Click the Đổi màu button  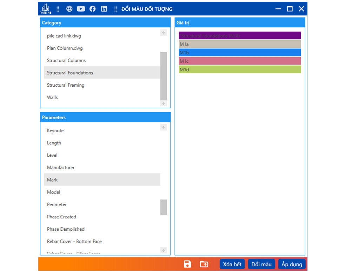click(261, 264)
